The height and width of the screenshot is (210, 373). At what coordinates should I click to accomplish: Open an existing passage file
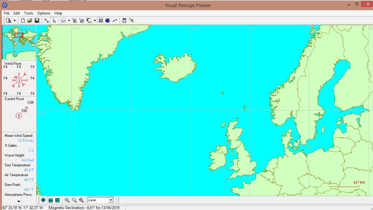tap(30, 21)
